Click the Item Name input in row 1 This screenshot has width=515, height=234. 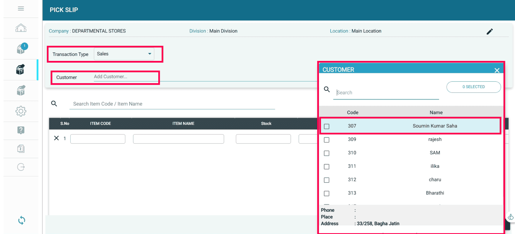tap(179, 139)
